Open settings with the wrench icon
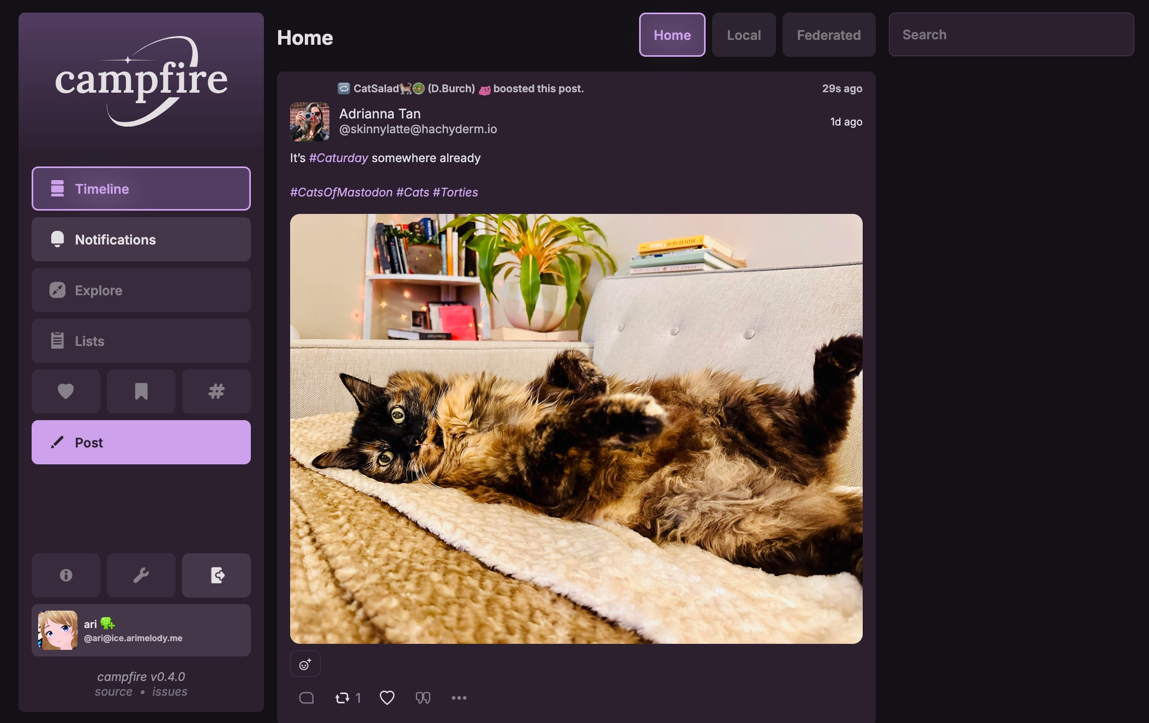Viewport: 1149px width, 723px height. (141, 575)
